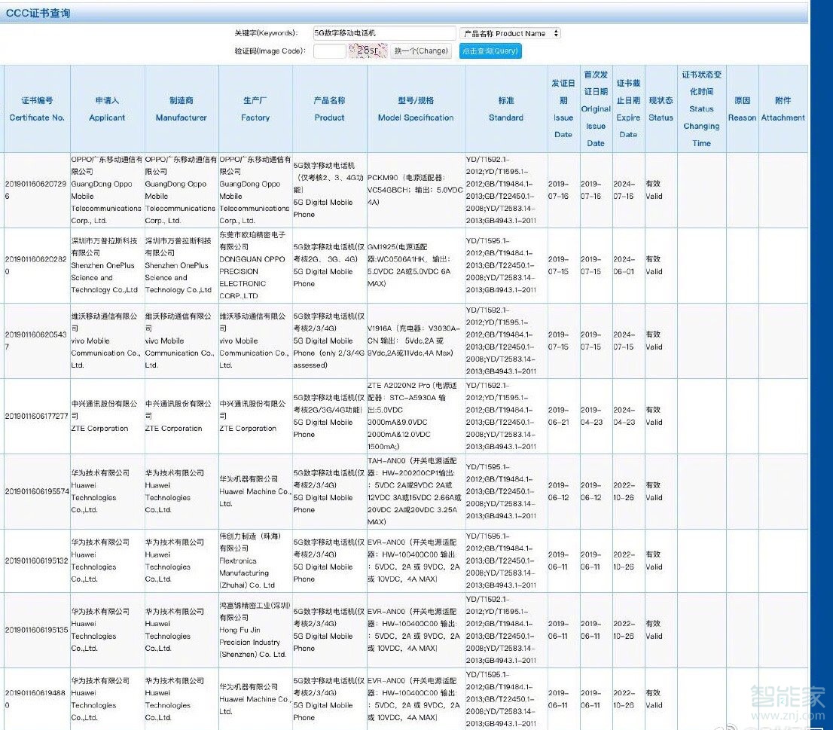Click the ZTE certificate number 2019011606177277
This screenshot has height=730, width=833.
coord(37,416)
